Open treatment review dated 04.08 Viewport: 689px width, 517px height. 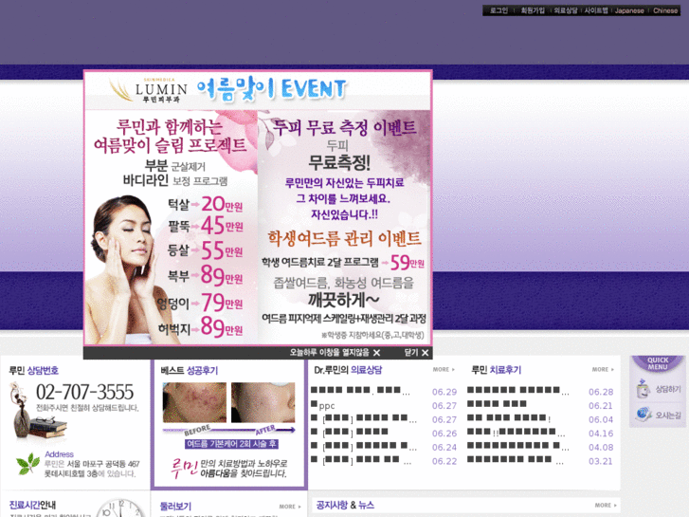(518, 447)
